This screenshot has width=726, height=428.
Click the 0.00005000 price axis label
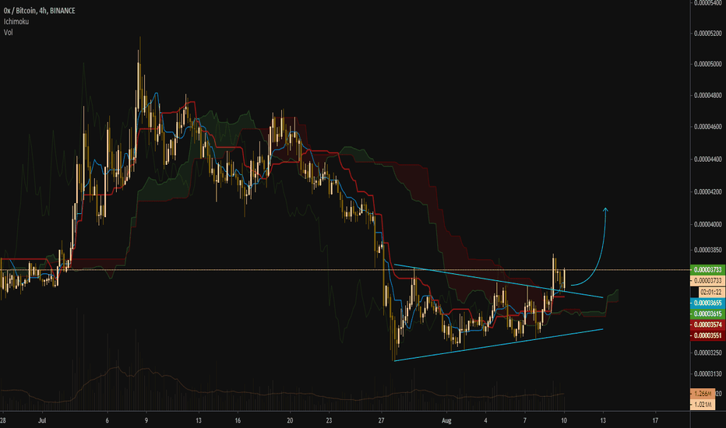tap(708, 64)
